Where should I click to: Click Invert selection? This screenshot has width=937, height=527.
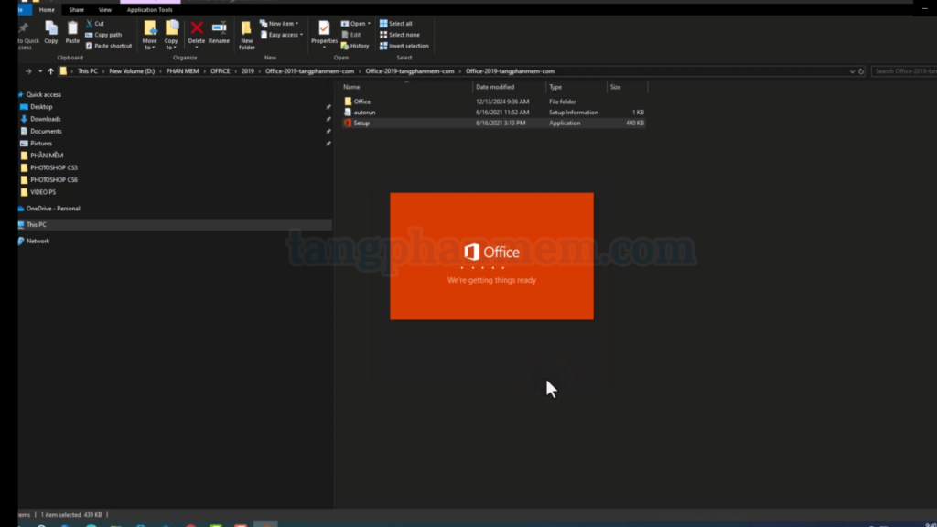404,46
